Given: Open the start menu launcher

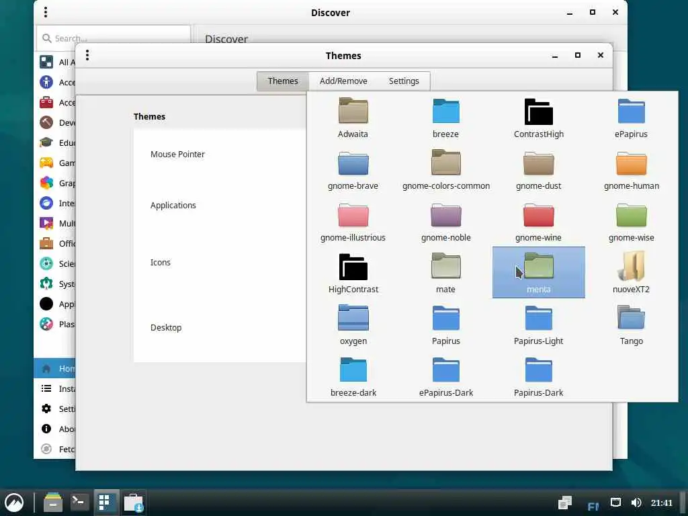Looking at the screenshot, I should [14, 503].
